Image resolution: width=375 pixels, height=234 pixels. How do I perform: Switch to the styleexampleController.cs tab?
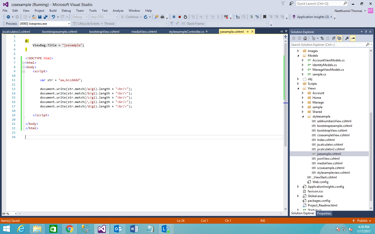click(x=186, y=32)
